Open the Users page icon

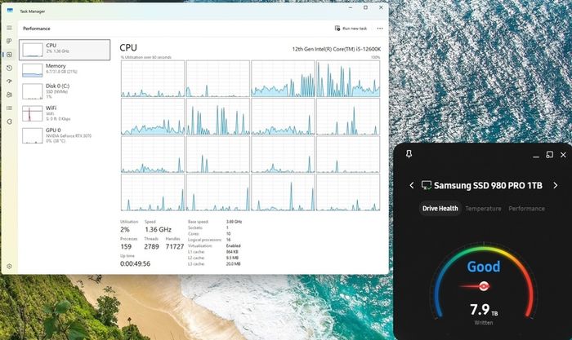point(10,95)
